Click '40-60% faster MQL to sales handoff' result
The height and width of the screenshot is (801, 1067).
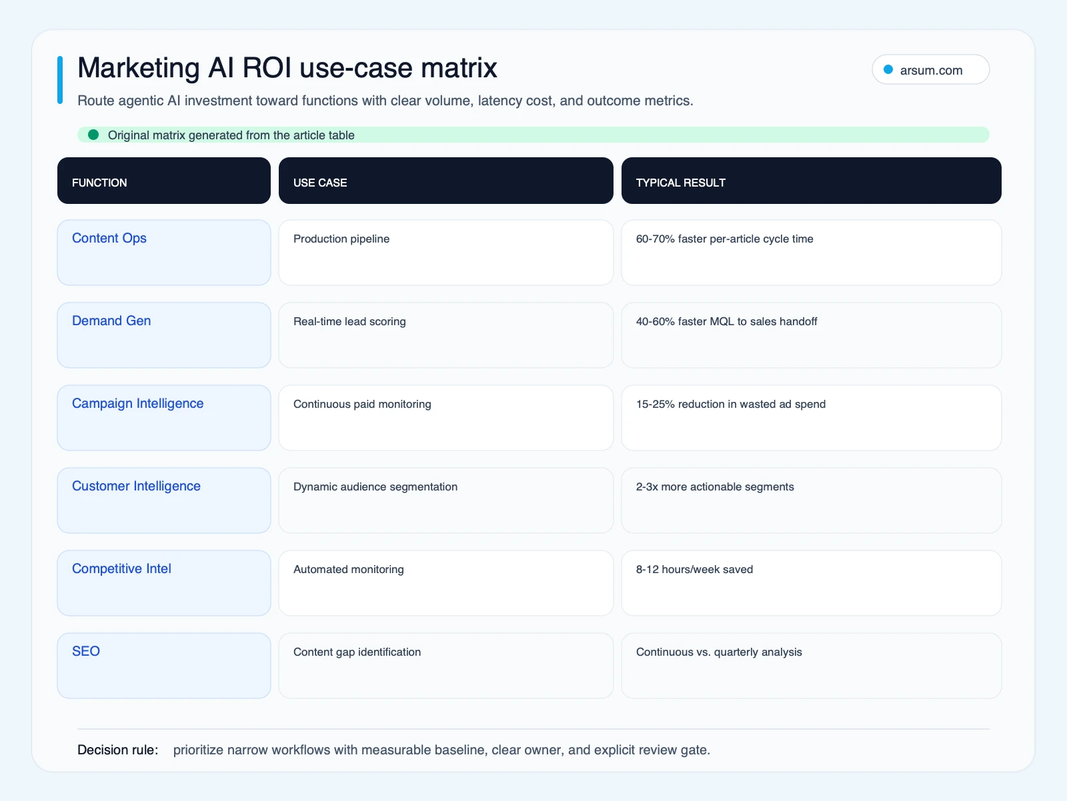point(812,335)
